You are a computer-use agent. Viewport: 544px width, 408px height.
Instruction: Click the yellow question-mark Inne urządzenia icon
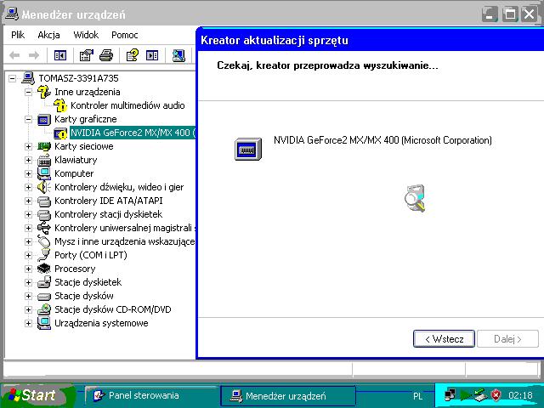click(x=44, y=92)
